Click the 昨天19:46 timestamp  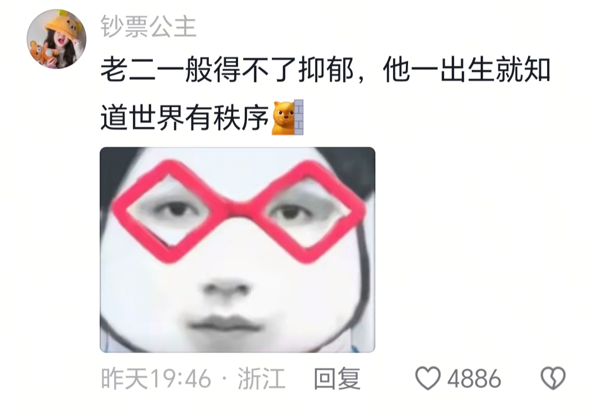[x=156, y=379]
